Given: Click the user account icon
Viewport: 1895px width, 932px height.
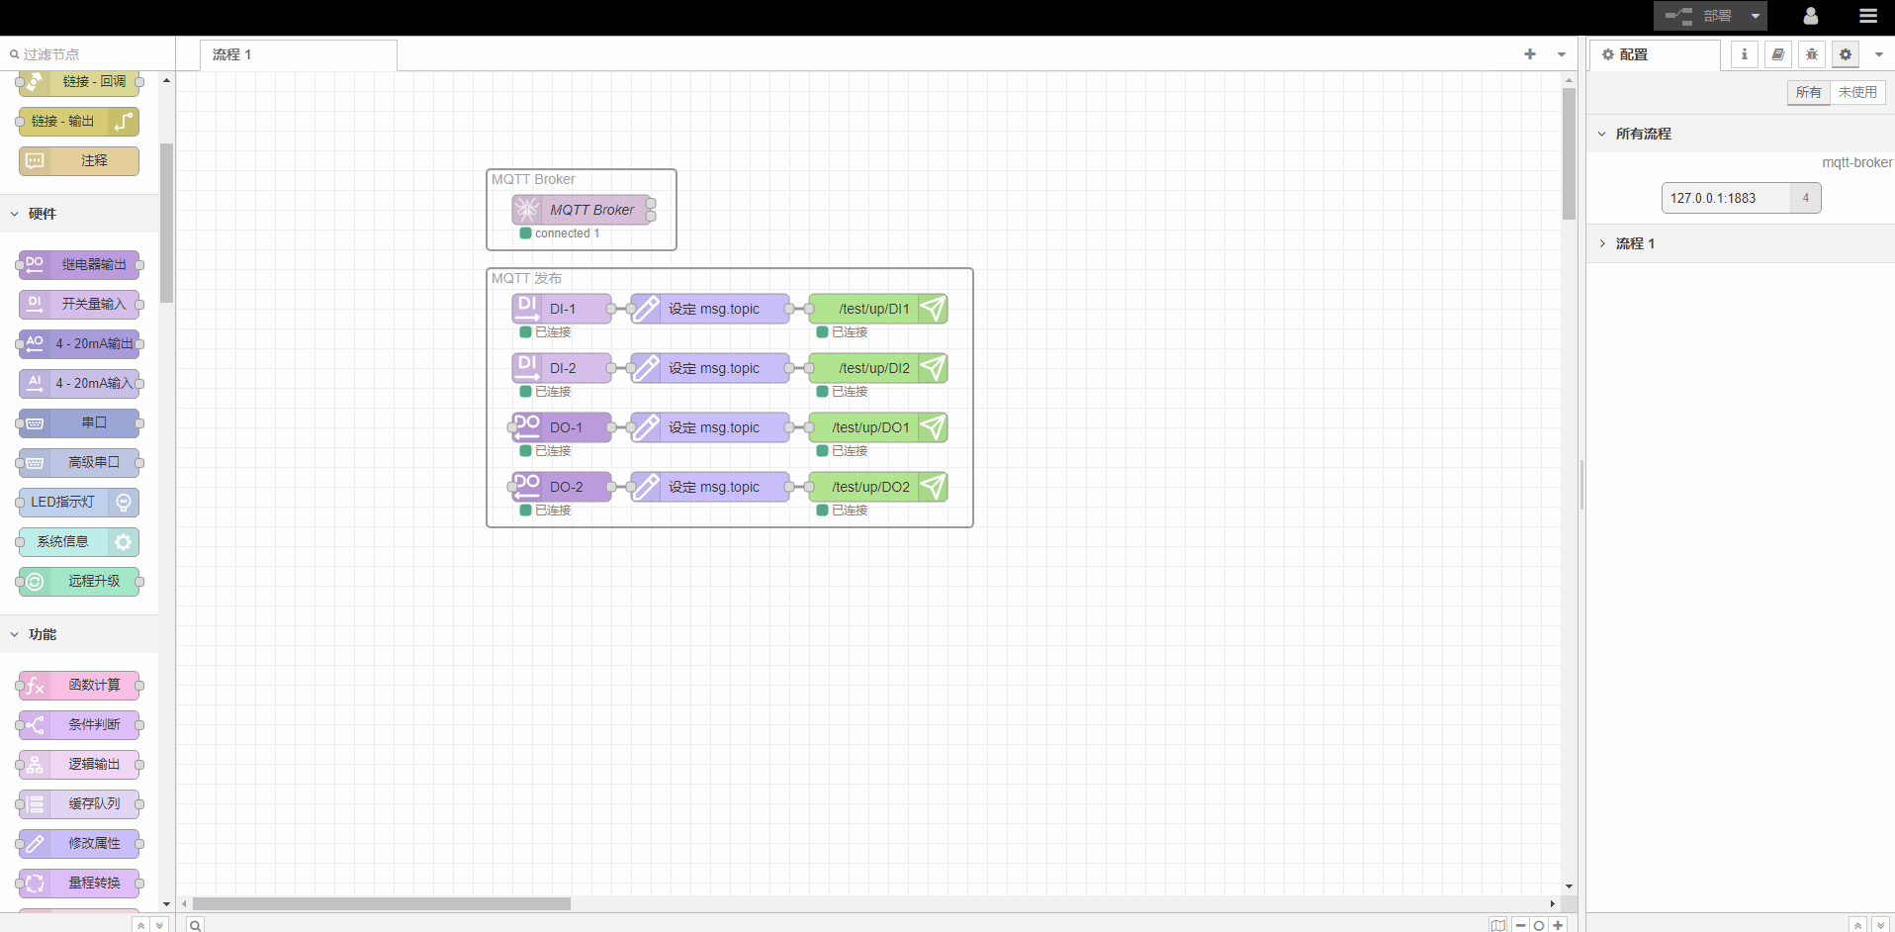Looking at the screenshot, I should (x=1810, y=16).
